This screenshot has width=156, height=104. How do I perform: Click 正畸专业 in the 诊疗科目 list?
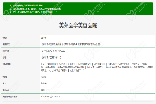72,64
